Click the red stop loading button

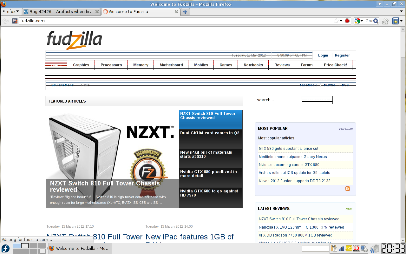point(347,21)
